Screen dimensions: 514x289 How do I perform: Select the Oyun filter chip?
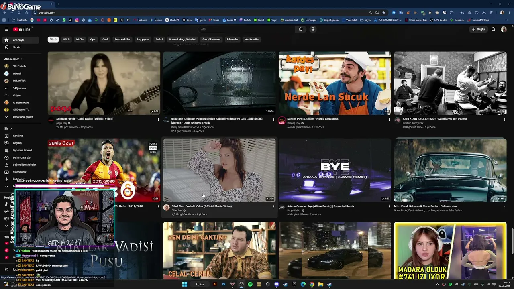coord(93,39)
